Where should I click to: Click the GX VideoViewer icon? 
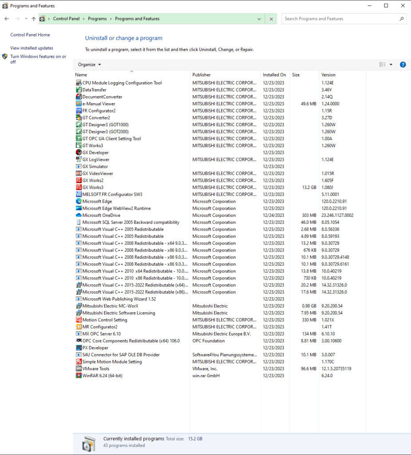click(79, 173)
